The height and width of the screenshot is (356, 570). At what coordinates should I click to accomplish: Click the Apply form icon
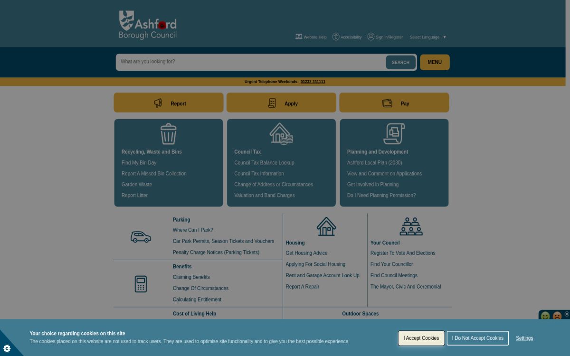point(272,103)
